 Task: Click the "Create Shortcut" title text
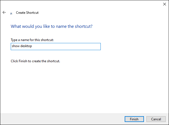(x=27, y=13)
